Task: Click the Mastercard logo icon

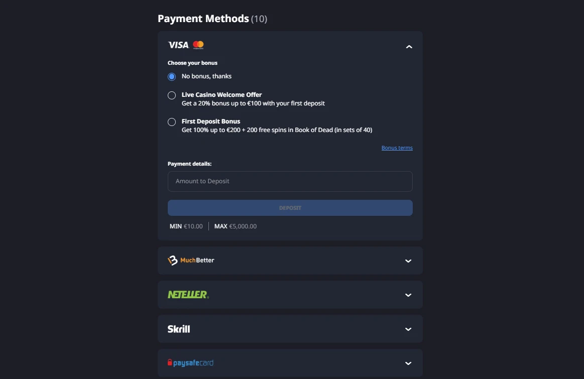Action: tap(198, 45)
